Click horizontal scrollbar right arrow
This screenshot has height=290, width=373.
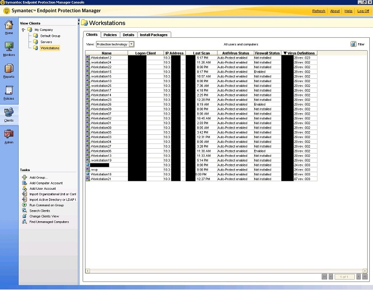pos(365,271)
